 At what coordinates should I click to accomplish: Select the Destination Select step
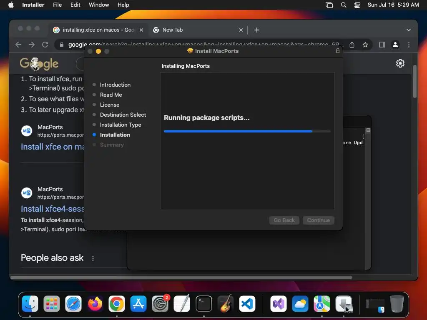pyautogui.click(x=123, y=115)
